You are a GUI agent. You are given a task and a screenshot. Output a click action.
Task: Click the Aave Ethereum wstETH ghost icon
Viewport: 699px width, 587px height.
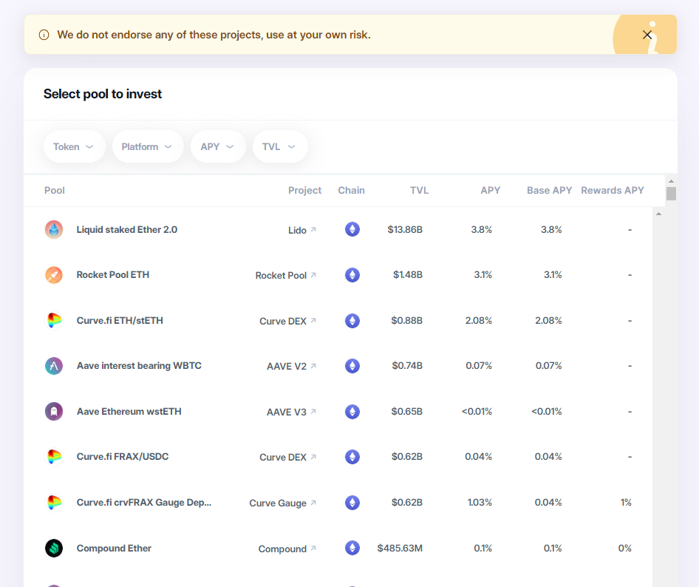coord(54,411)
